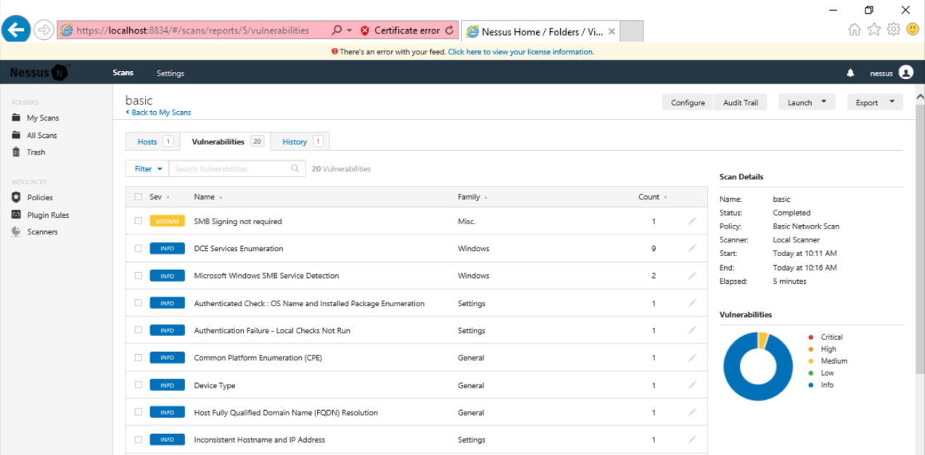Refresh the page with the reload icon
925x455 pixels.
pos(450,30)
